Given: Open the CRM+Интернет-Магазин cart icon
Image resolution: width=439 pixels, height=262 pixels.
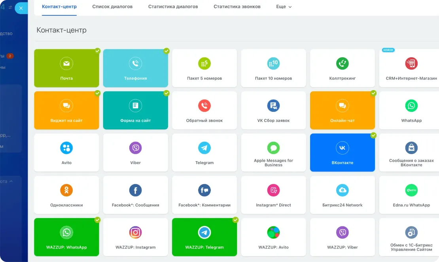Looking at the screenshot, I should (411, 64).
